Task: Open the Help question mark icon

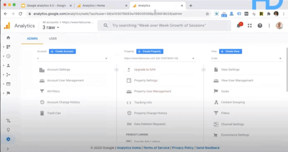Action: [x=260, y=26]
